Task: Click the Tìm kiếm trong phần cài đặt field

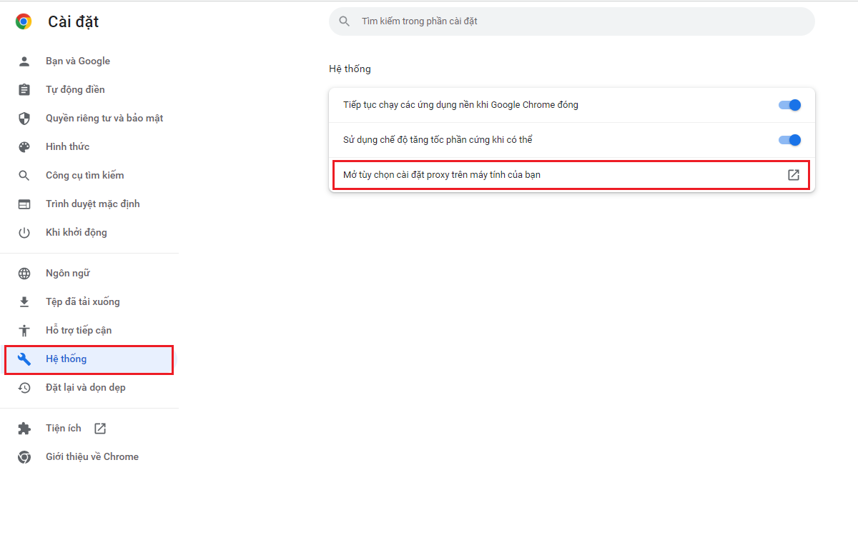Action: pos(572,21)
